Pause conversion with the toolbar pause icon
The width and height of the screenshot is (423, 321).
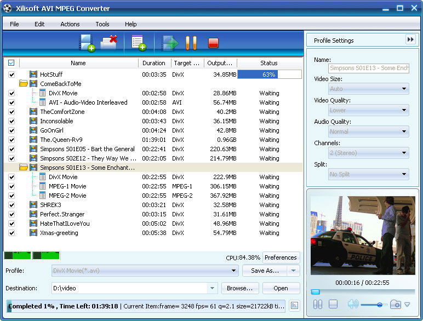[x=191, y=43]
